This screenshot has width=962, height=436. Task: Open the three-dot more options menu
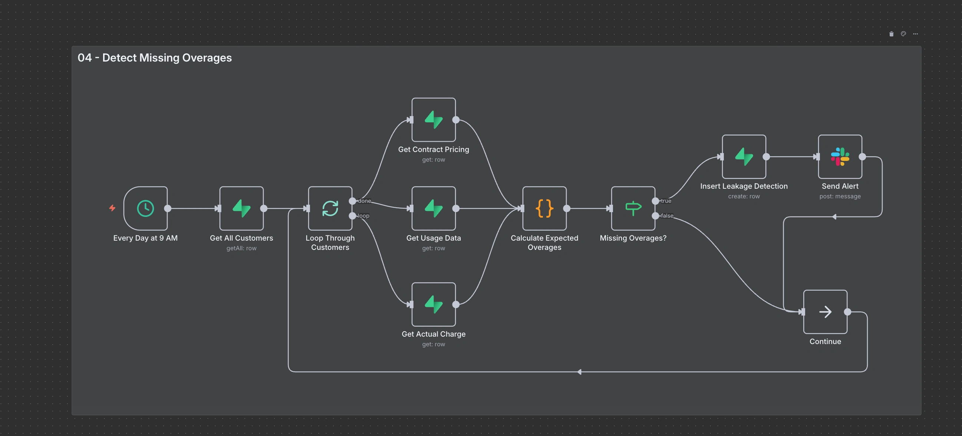(915, 34)
